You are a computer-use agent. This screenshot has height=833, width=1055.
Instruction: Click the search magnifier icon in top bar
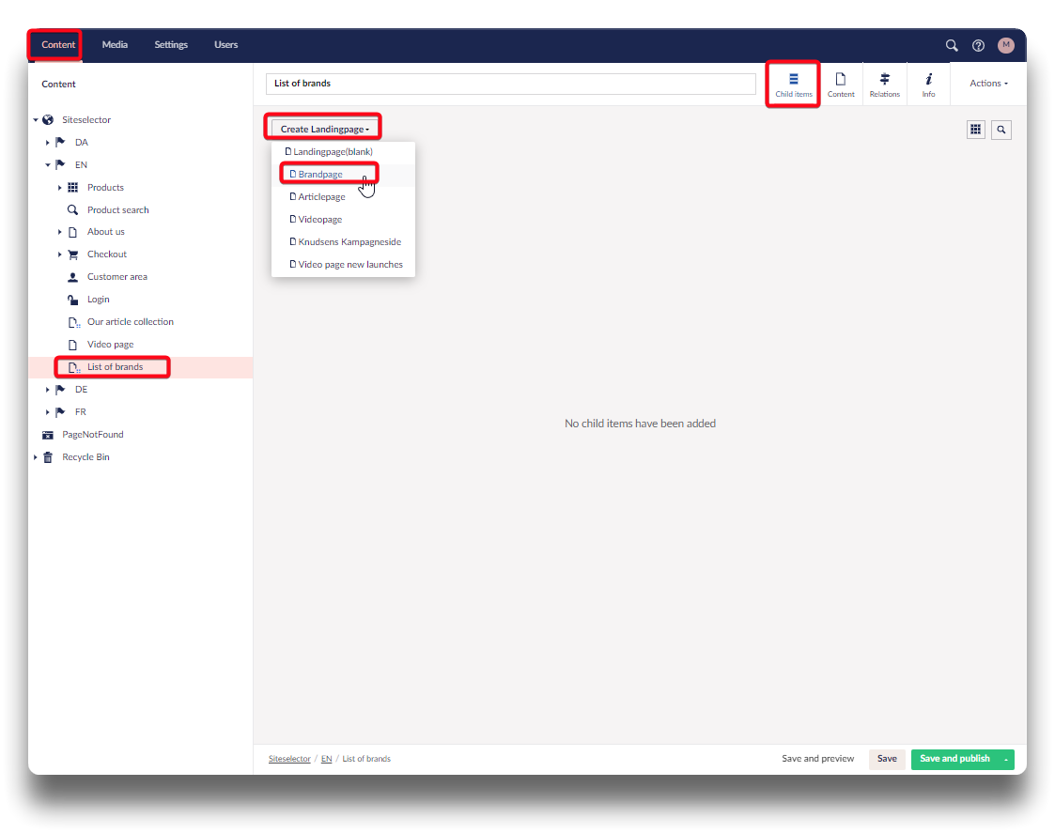tap(952, 45)
